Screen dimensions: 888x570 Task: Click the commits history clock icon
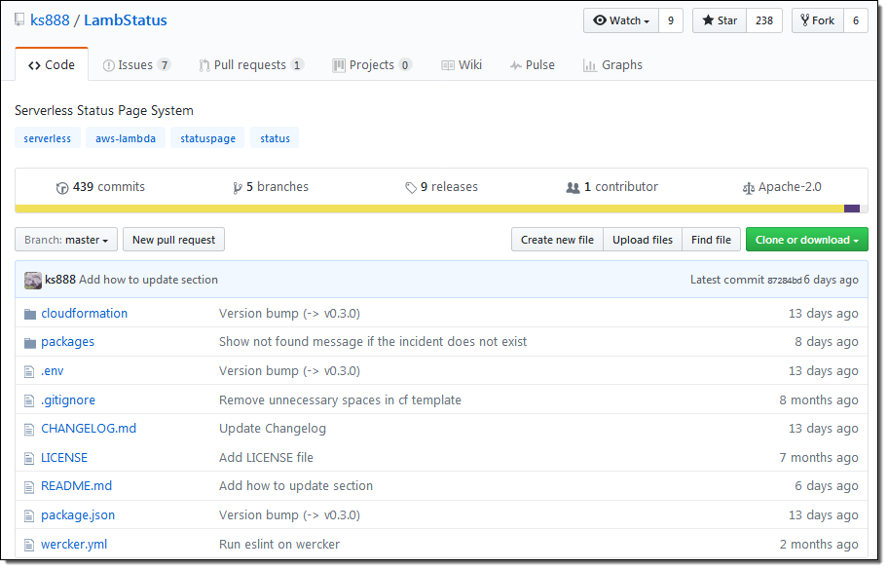pos(62,187)
